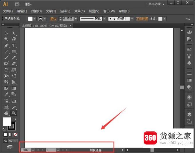Open the 文件(F) menu
195x153 pixels.
(8, 11)
